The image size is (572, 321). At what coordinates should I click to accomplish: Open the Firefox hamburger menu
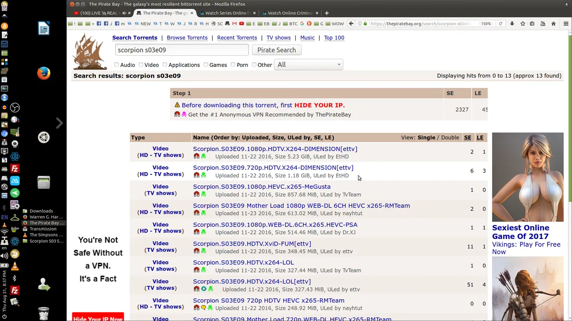[x=566, y=24]
